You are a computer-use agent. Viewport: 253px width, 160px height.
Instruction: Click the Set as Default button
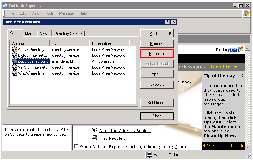coord(157,64)
